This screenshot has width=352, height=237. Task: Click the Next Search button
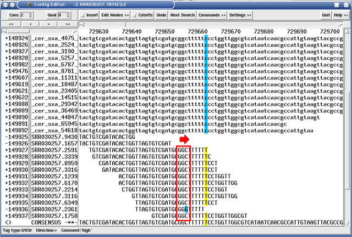tap(182, 15)
